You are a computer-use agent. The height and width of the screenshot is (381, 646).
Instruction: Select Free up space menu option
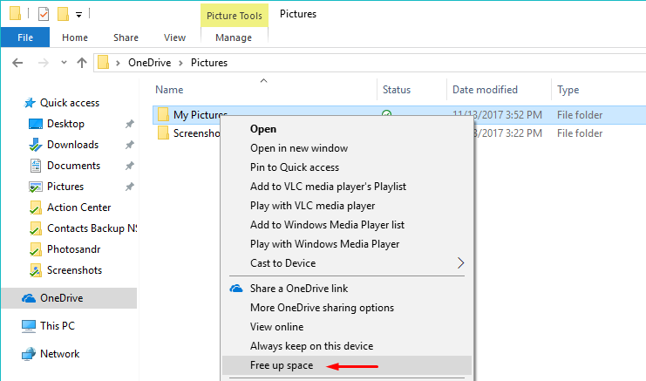point(282,365)
